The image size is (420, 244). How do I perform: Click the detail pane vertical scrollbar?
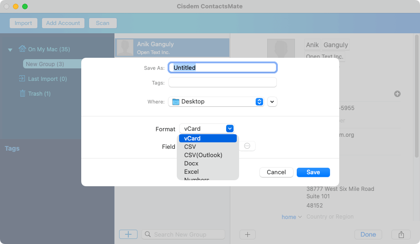tap(416, 96)
